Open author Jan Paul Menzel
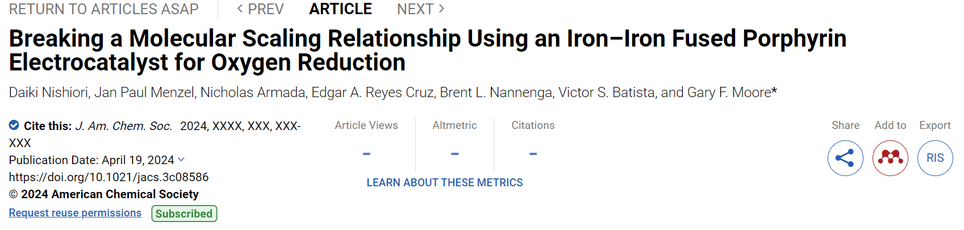 [x=144, y=93]
